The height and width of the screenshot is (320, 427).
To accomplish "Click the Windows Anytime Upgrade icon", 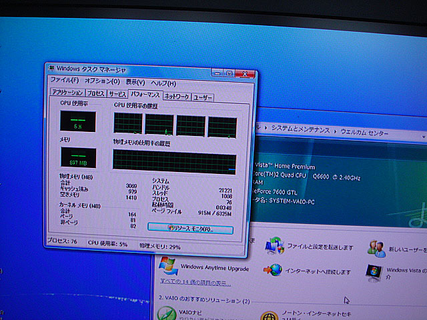I will click(x=169, y=265).
